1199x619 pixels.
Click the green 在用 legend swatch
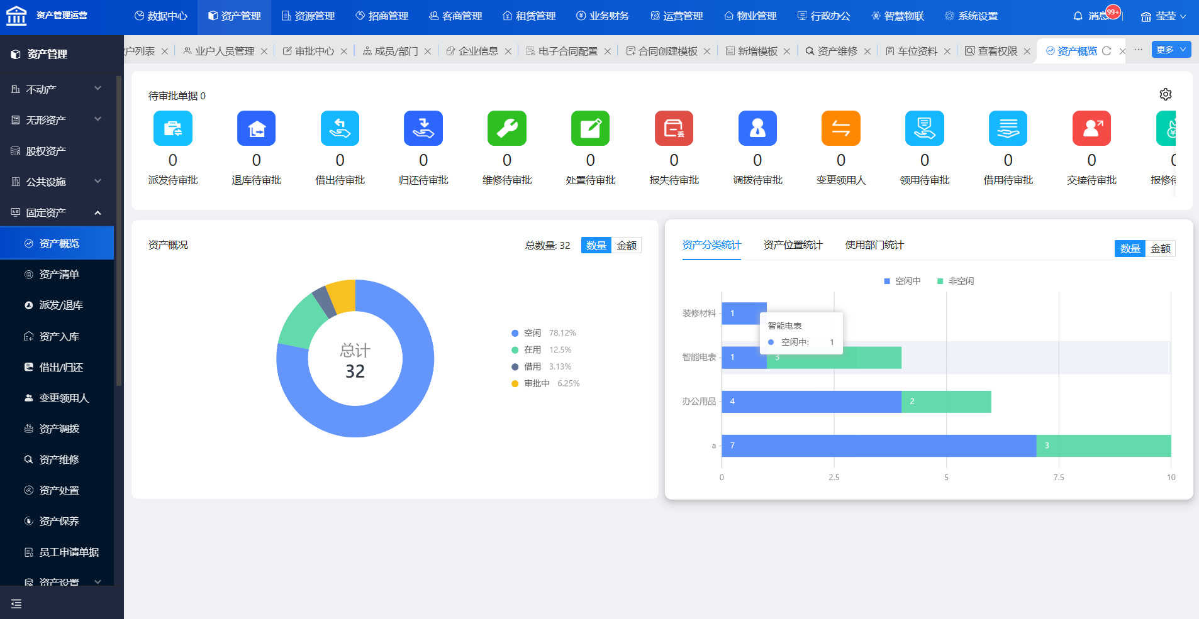tap(515, 350)
